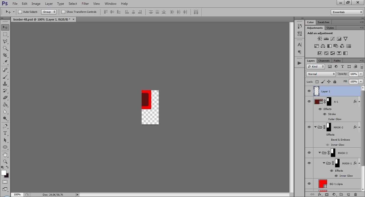Viewport: 365px width, 197px height.
Task: Switch to the Paths tab
Action: pyautogui.click(x=337, y=61)
